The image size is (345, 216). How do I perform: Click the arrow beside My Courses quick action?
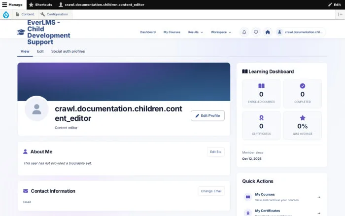pyautogui.click(x=319, y=197)
